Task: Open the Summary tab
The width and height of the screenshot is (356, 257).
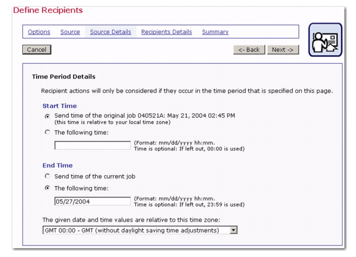Action: click(x=215, y=32)
